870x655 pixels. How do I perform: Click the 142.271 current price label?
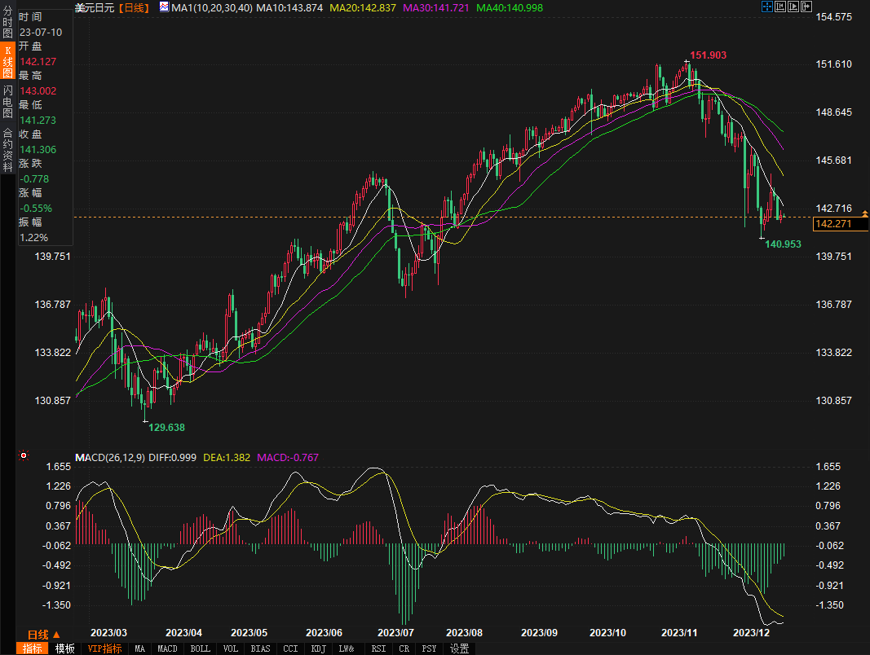pyautogui.click(x=834, y=224)
